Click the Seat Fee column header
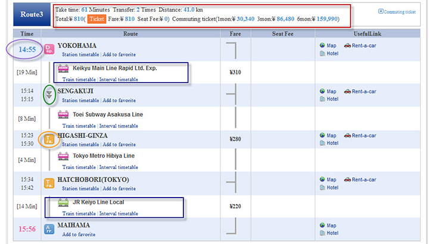 click(x=282, y=34)
